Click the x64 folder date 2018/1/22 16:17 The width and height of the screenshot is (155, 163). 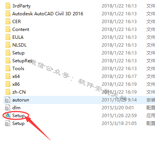(x=119, y=76)
